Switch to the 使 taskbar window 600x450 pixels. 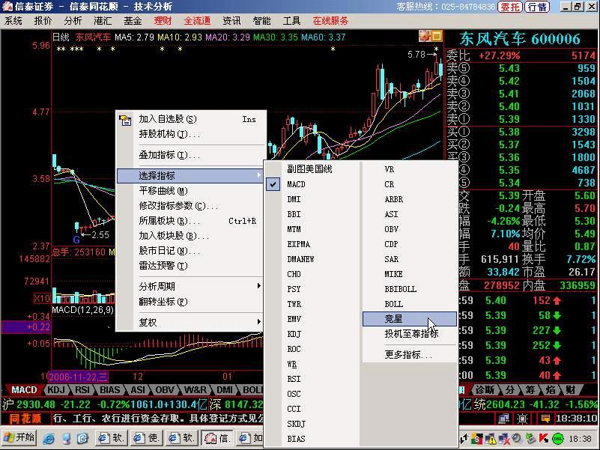pyautogui.click(x=147, y=438)
